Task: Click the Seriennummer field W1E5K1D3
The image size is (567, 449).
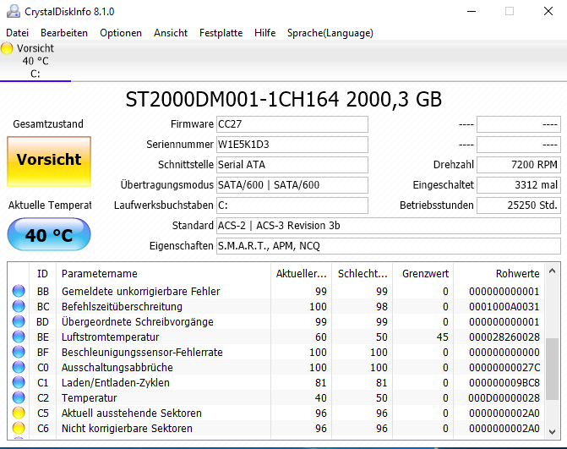Action: click(292, 145)
